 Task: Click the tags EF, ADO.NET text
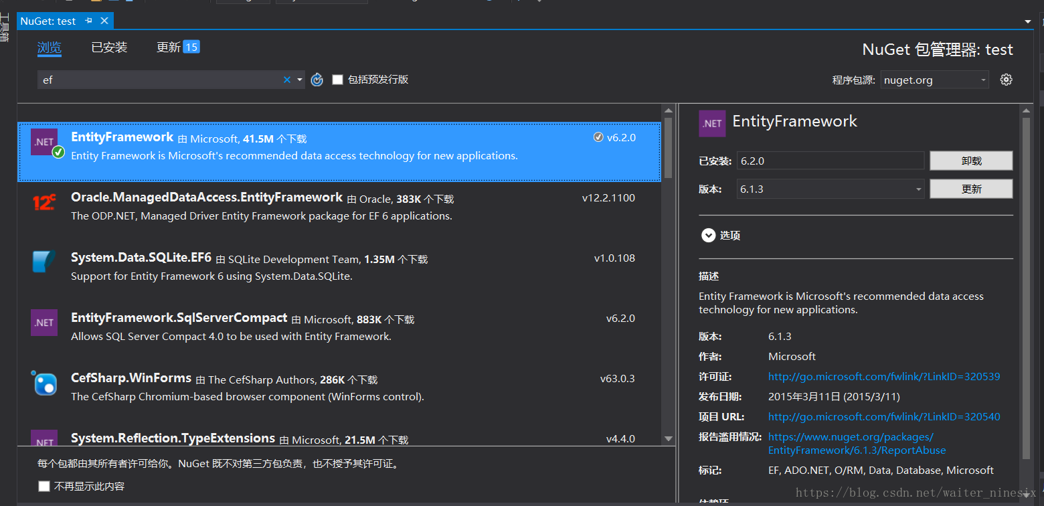tap(881, 470)
